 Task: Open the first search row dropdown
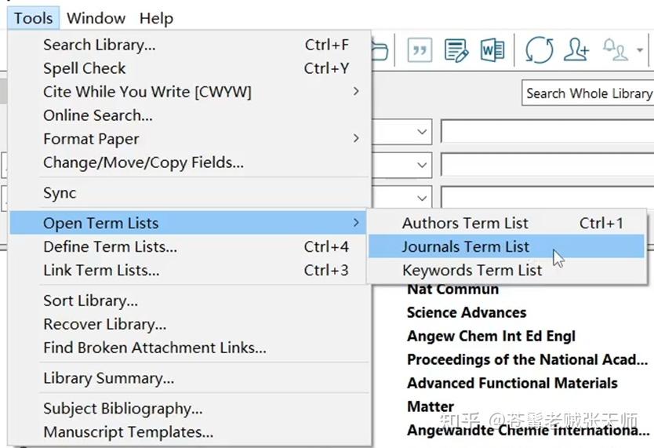pos(423,132)
